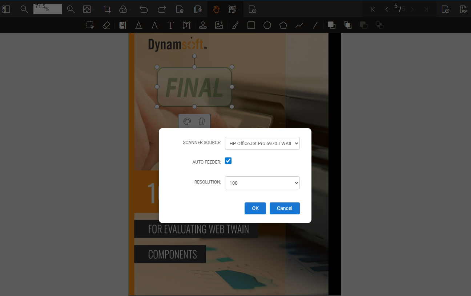Open the Scanner Source dropdown
The height and width of the screenshot is (296, 471).
click(x=262, y=143)
